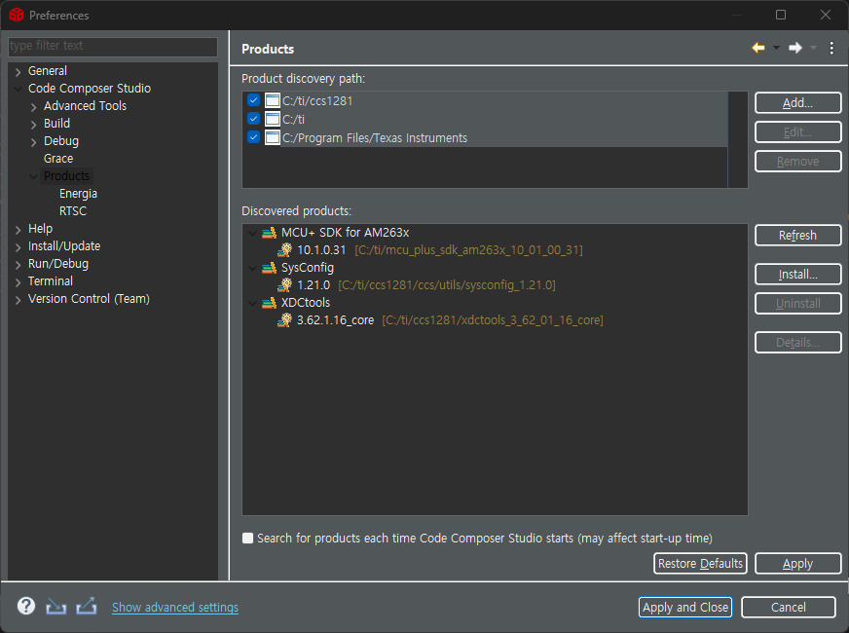
Task: Click Apply and Close
Action: [684, 607]
